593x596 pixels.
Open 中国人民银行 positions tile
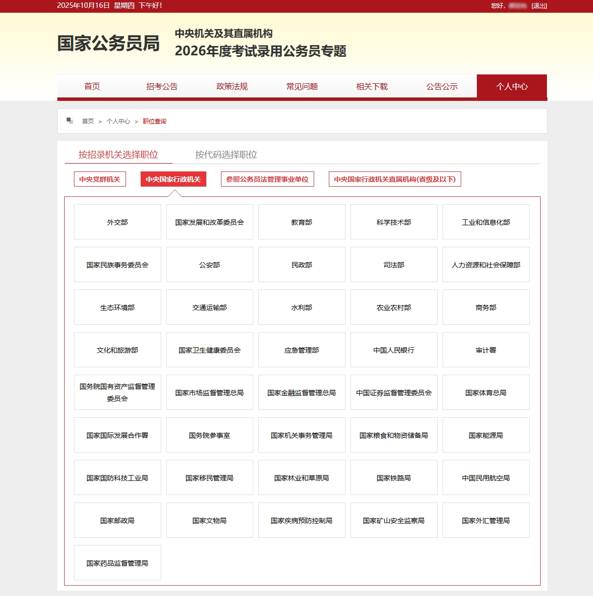[394, 350]
